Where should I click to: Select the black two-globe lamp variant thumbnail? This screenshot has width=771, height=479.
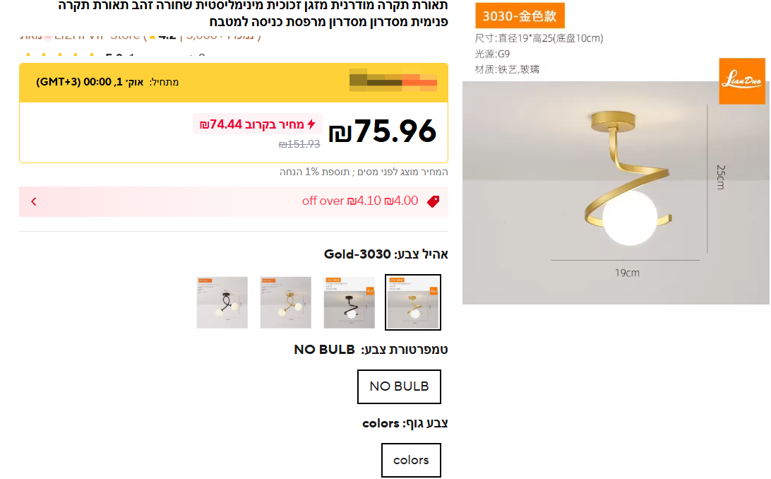tap(222, 302)
